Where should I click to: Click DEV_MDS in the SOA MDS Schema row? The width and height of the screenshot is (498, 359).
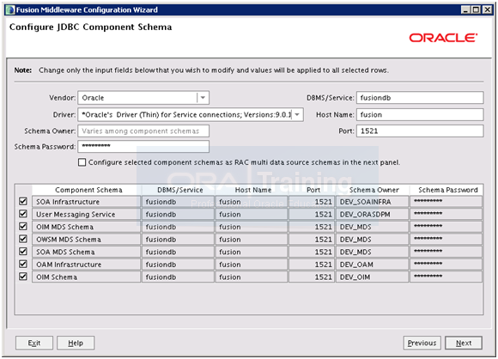coord(373,252)
